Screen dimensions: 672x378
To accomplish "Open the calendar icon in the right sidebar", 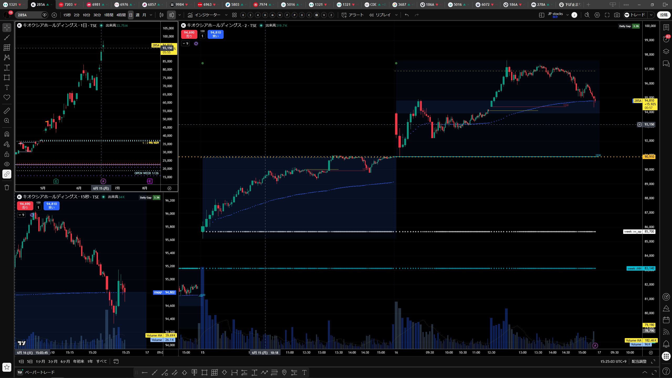I will (666, 320).
